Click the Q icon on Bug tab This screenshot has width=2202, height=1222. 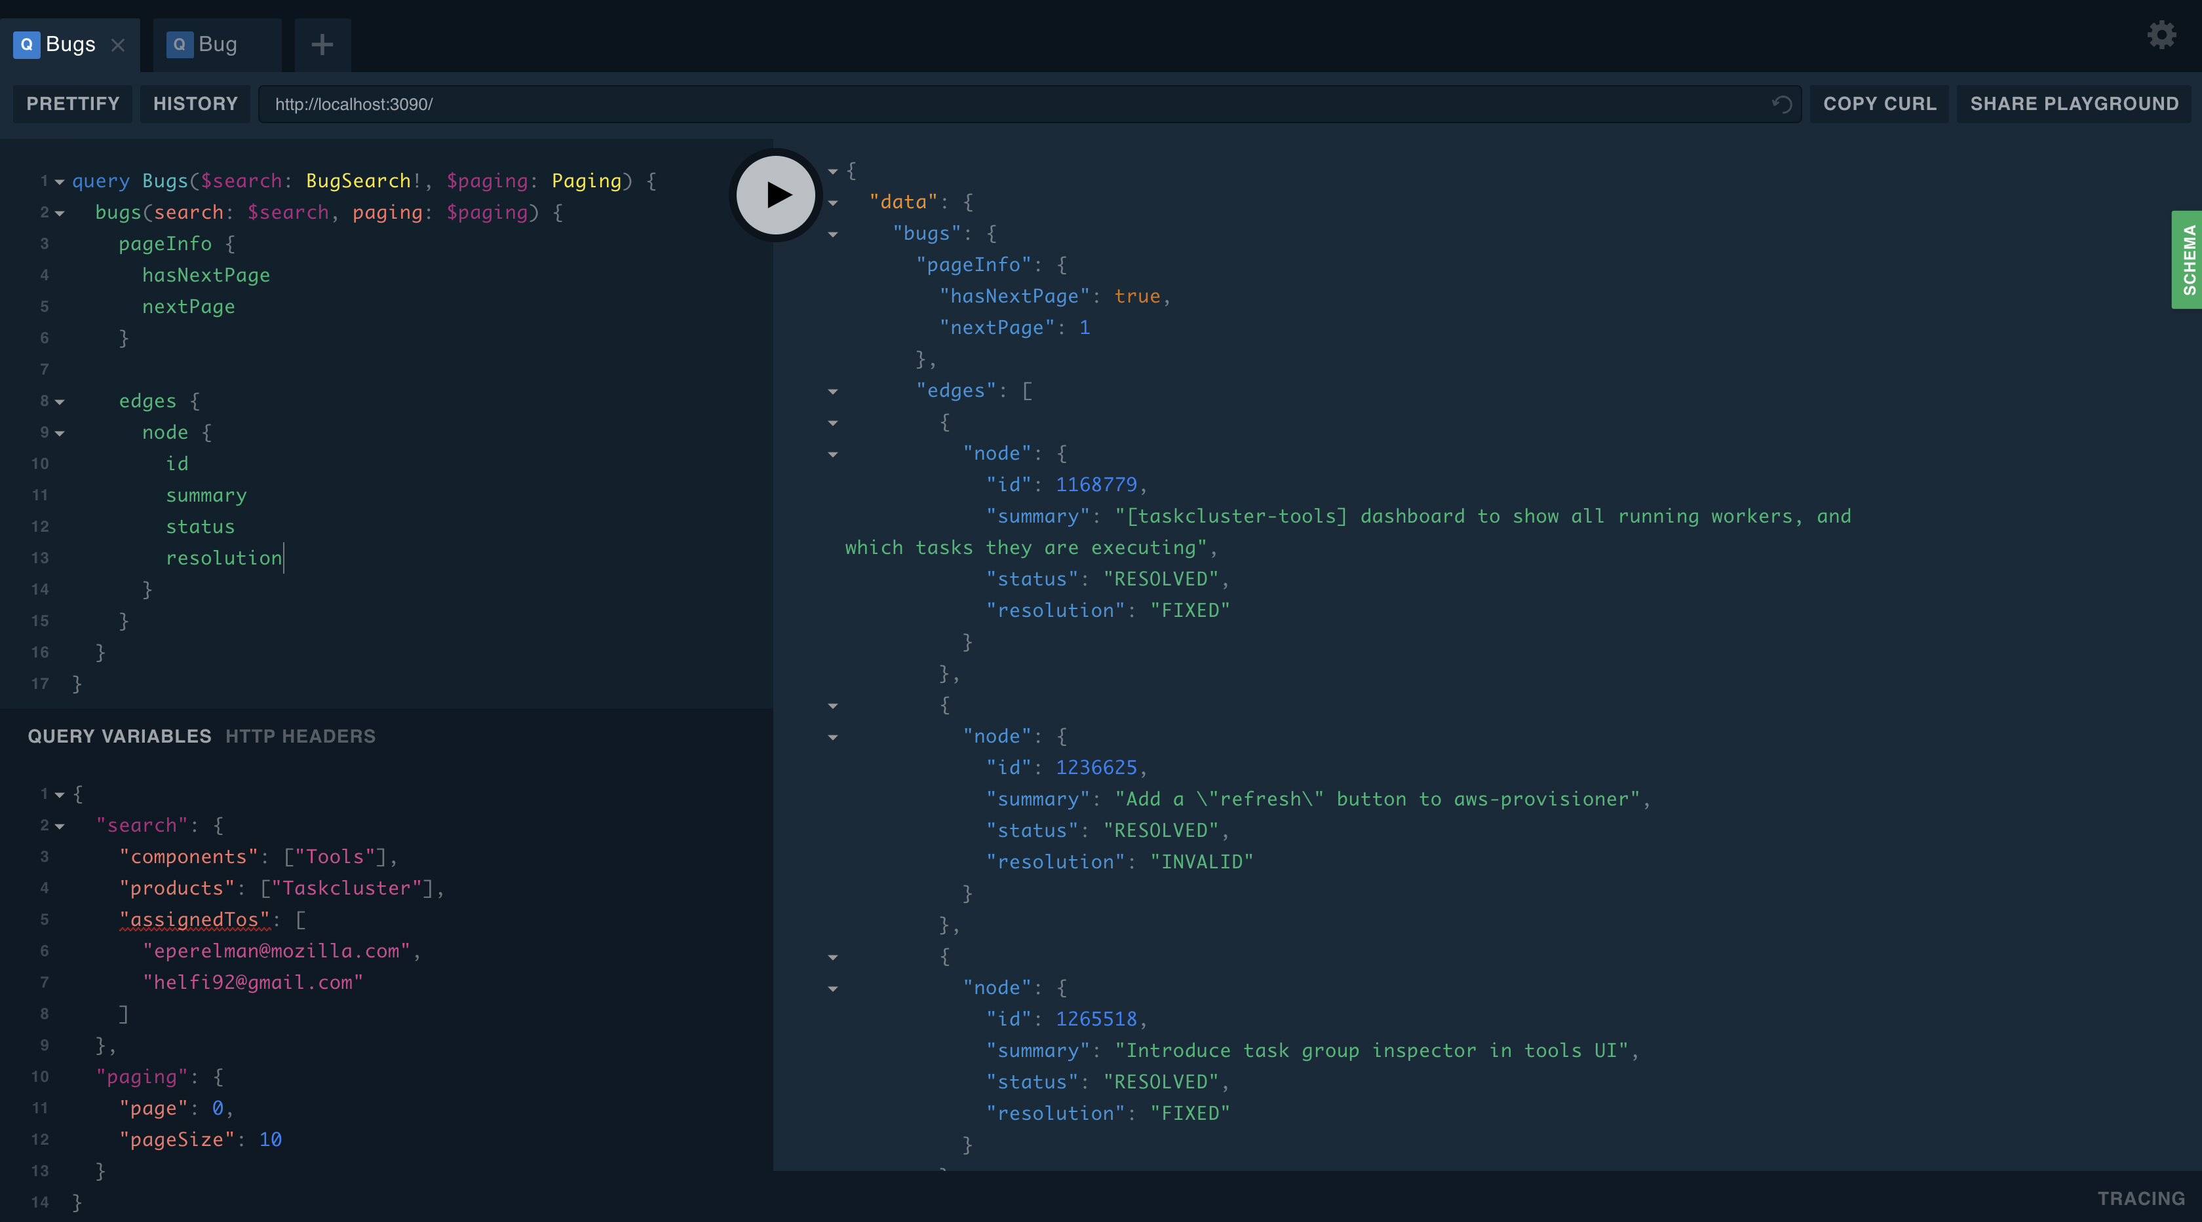(179, 45)
